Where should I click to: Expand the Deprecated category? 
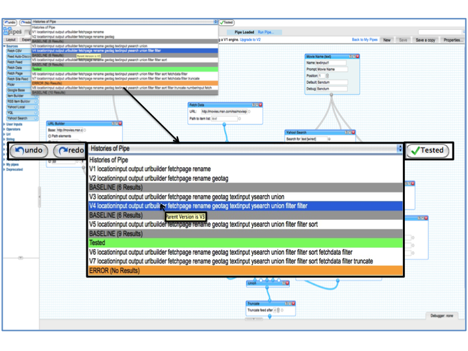coord(5,170)
